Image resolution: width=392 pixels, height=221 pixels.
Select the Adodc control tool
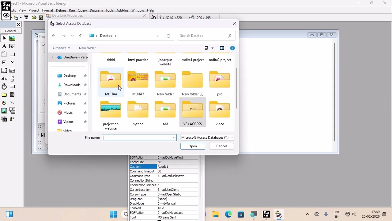(12, 119)
